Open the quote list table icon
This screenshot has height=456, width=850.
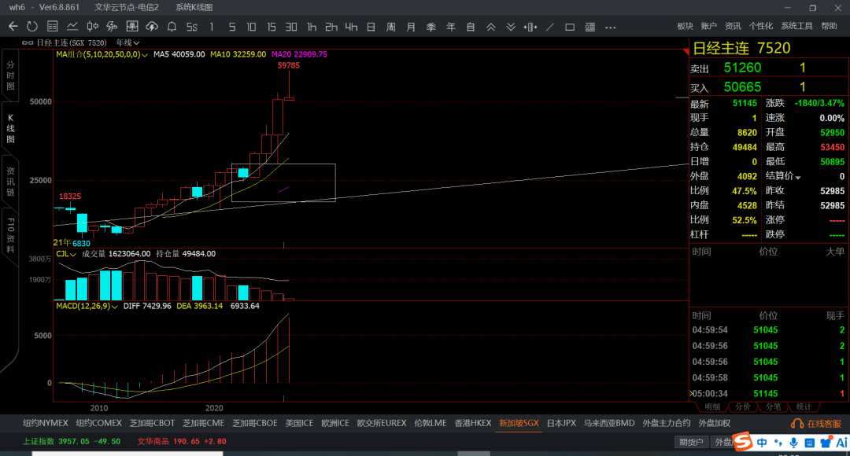(53, 27)
